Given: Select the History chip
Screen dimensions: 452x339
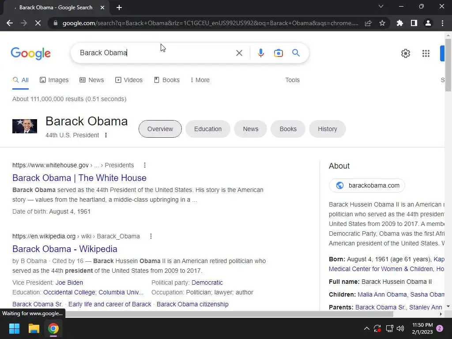Looking at the screenshot, I should tap(327, 129).
